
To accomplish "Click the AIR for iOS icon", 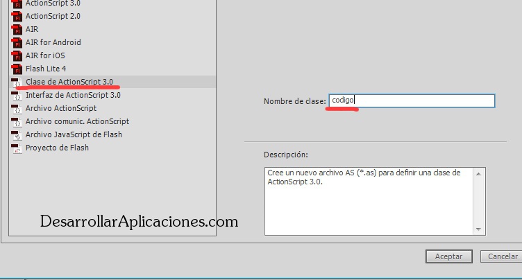I will [17, 56].
